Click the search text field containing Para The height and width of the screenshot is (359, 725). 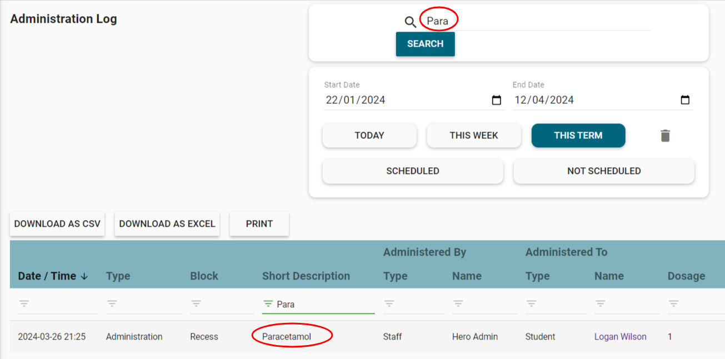coord(533,22)
